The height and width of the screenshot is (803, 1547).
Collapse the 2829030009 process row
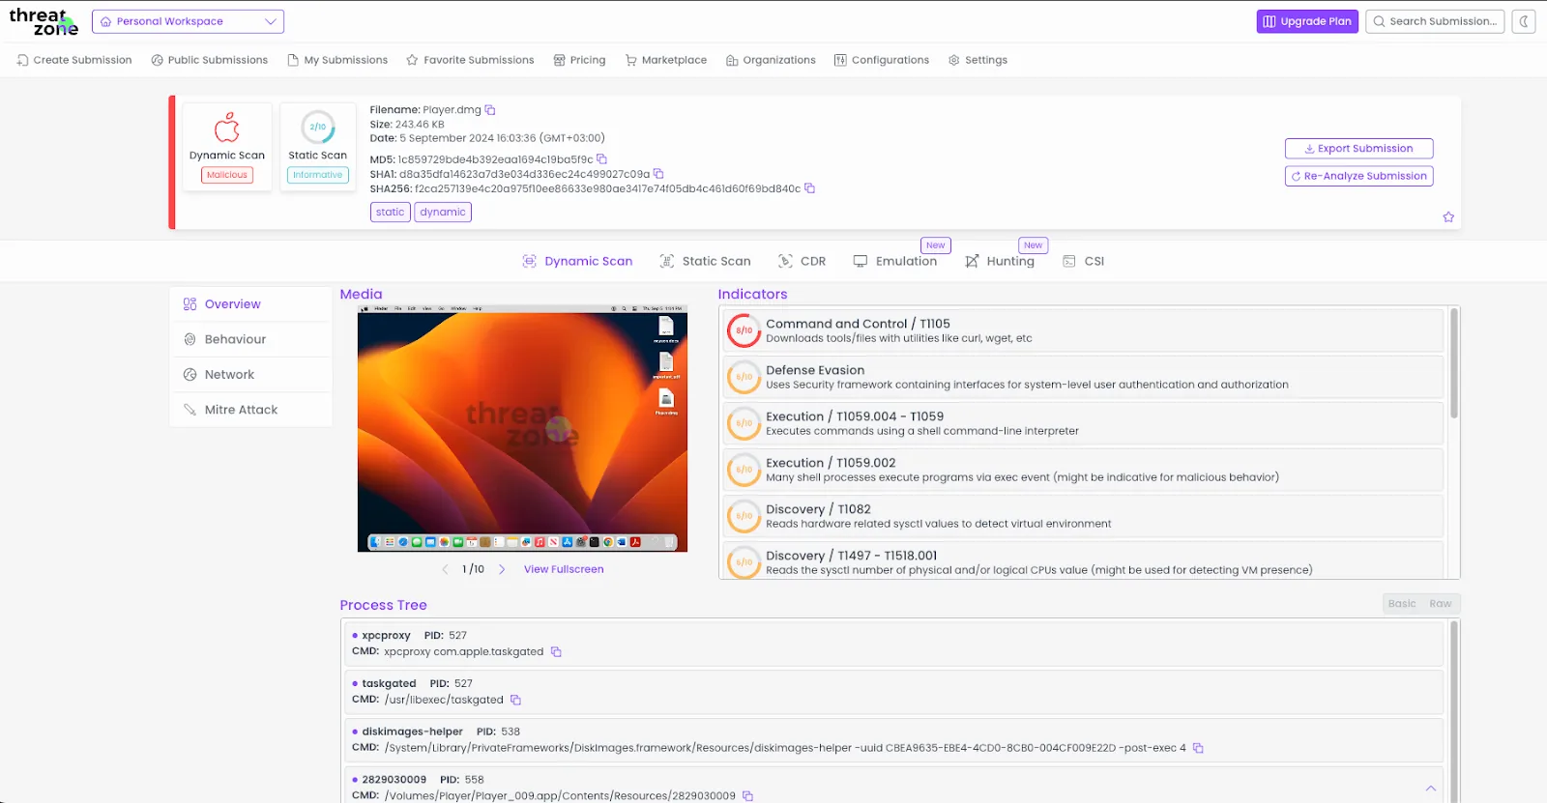pyautogui.click(x=1431, y=789)
